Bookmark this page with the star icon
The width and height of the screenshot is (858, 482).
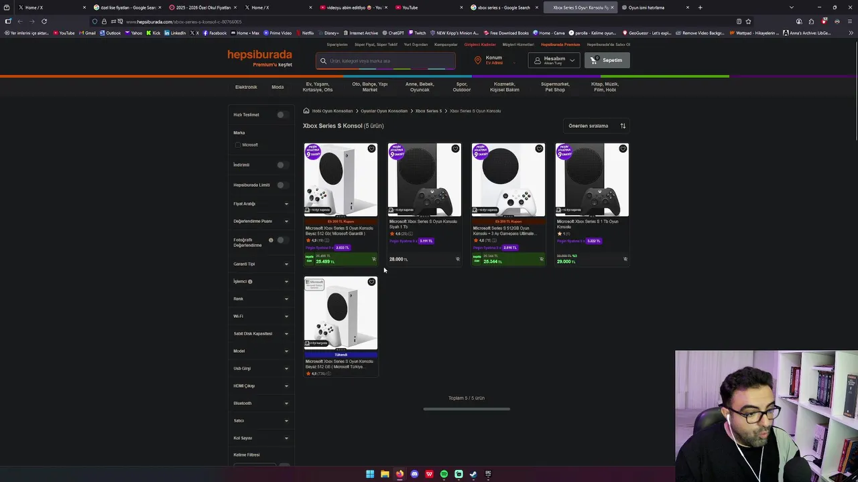tap(748, 21)
